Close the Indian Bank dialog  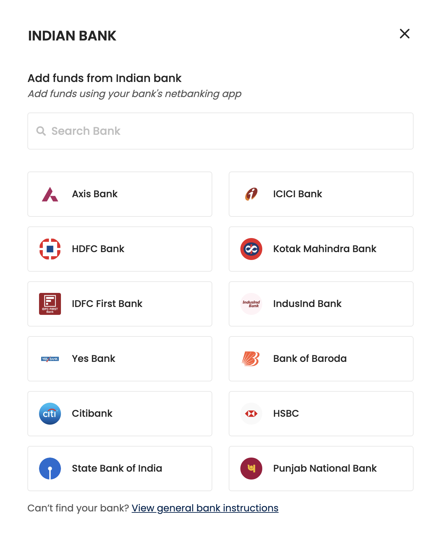(x=405, y=34)
